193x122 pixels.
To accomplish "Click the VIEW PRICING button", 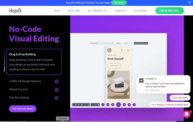I will click(x=170, y=11).
